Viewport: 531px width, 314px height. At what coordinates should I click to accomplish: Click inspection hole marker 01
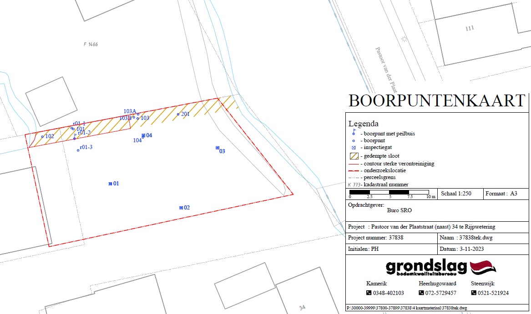pos(110,184)
